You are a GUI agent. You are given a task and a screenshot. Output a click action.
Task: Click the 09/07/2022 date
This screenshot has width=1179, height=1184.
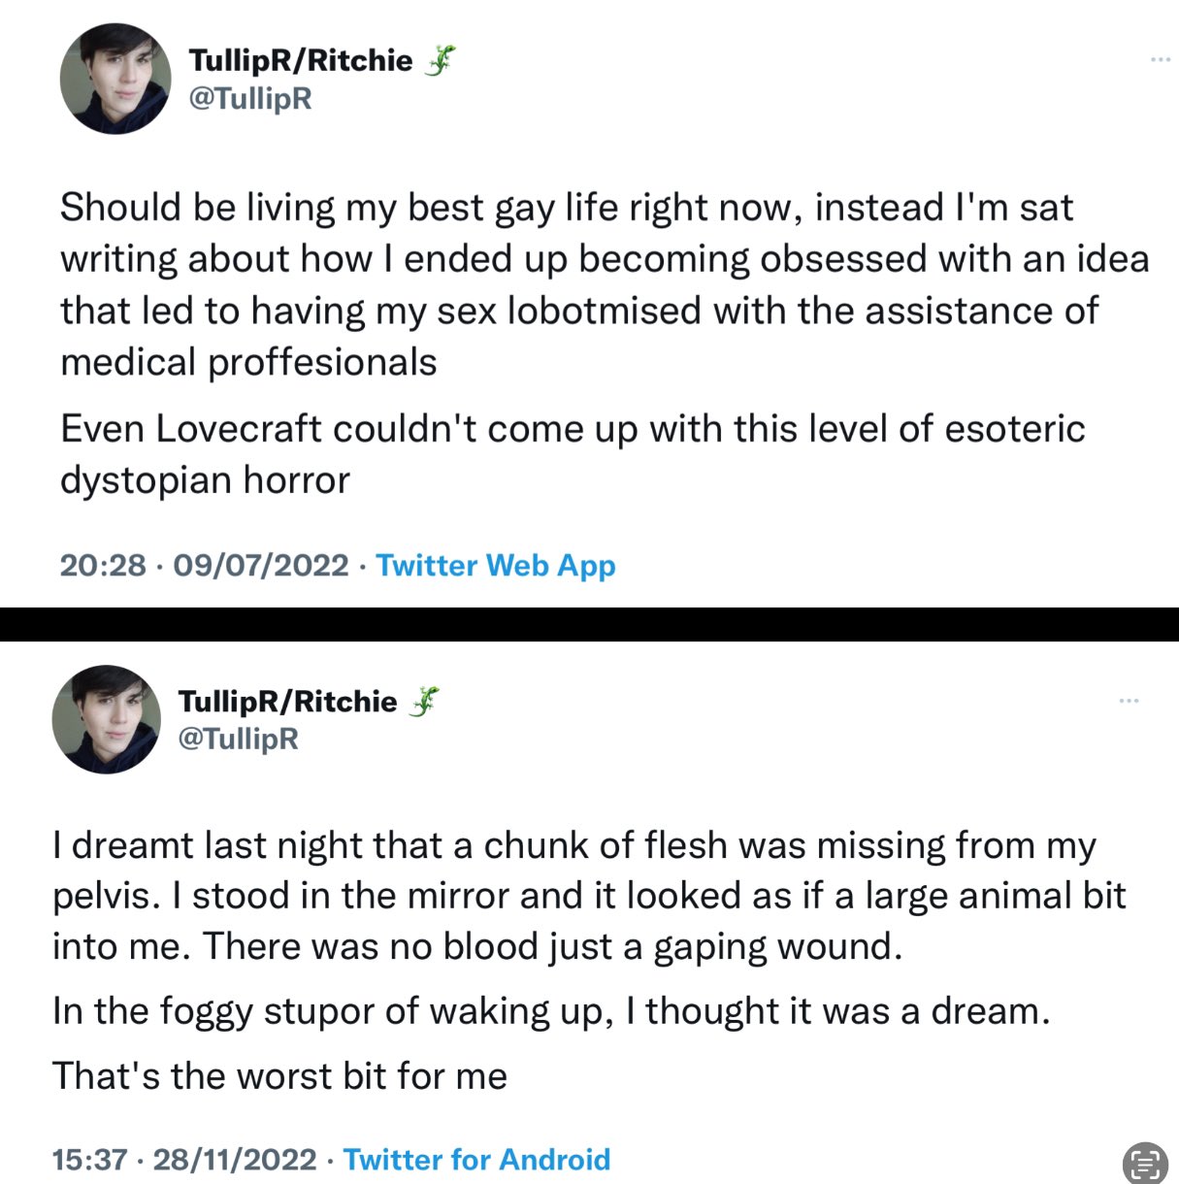pos(261,565)
